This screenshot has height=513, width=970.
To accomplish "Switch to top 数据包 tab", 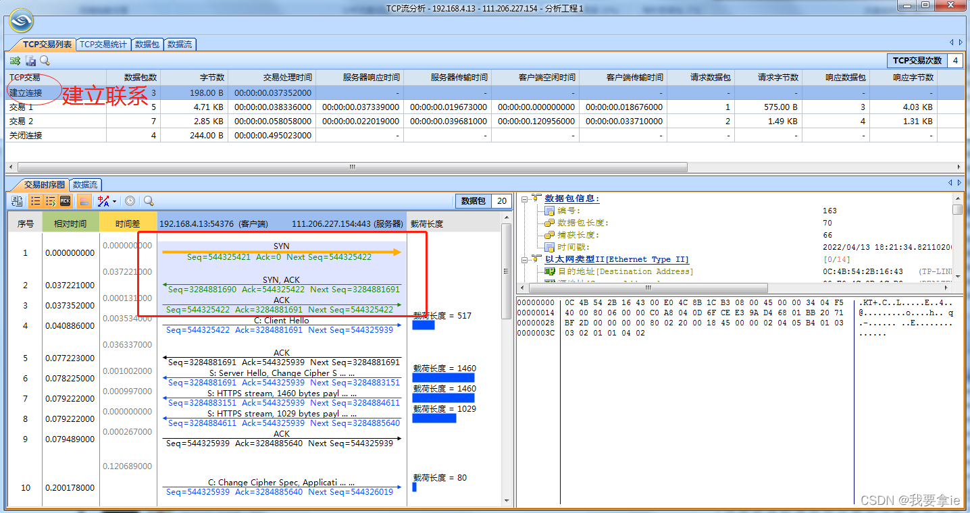I will coord(147,45).
